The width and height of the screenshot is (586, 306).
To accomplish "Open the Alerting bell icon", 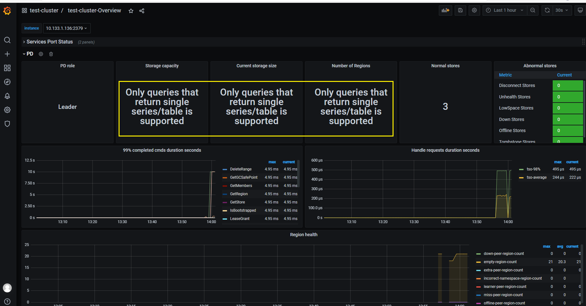I will pyautogui.click(x=7, y=96).
